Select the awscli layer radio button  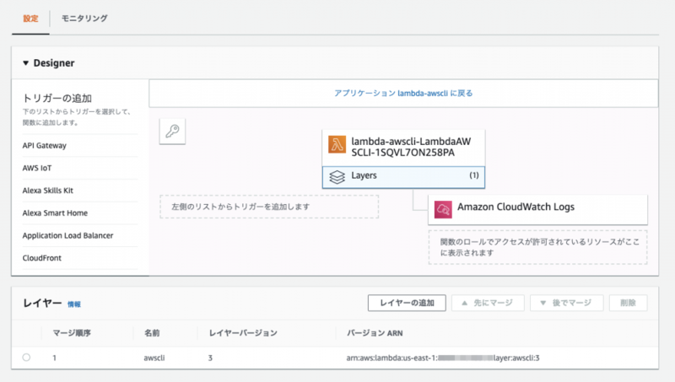(x=26, y=358)
